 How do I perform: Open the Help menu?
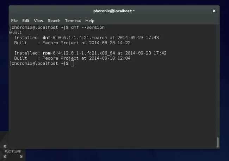pyautogui.click(x=90, y=21)
